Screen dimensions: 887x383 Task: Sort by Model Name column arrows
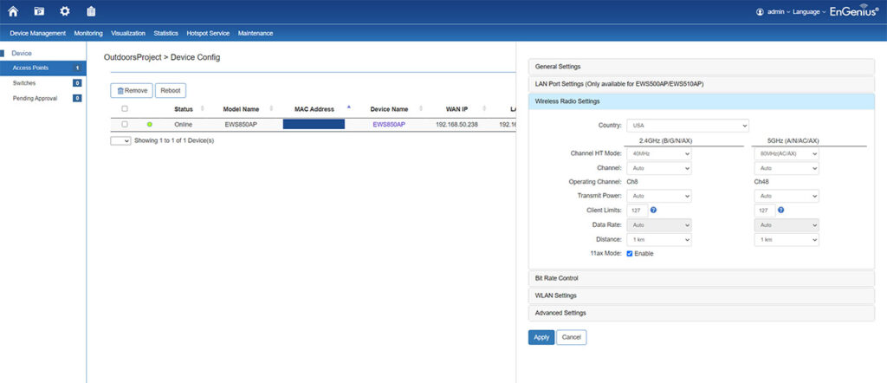(271, 108)
